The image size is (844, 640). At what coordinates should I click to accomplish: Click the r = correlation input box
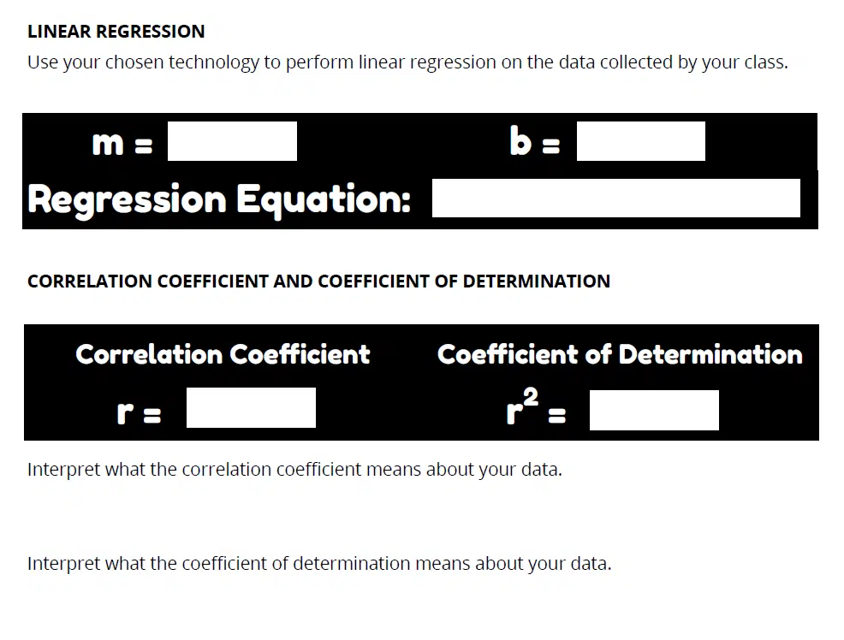(251, 407)
